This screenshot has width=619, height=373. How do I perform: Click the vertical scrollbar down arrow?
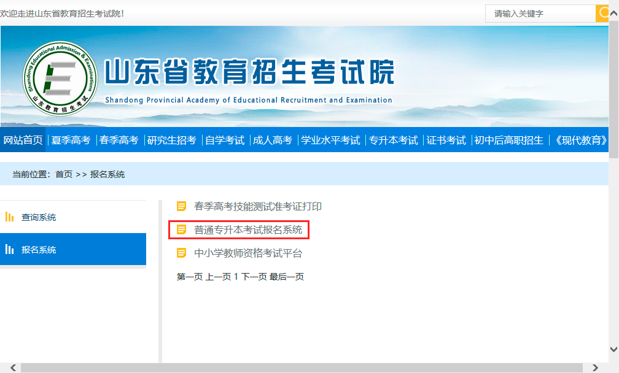[x=614, y=349]
